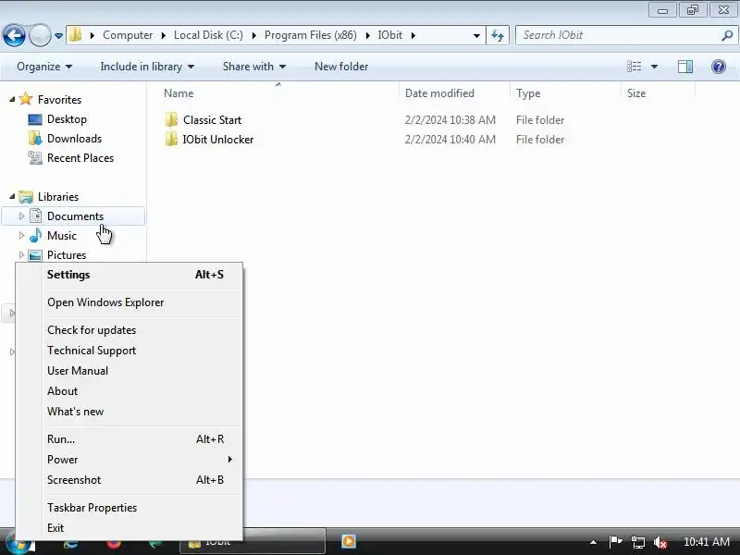Click the Classic Start folder icon

click(x=171, y=119)
